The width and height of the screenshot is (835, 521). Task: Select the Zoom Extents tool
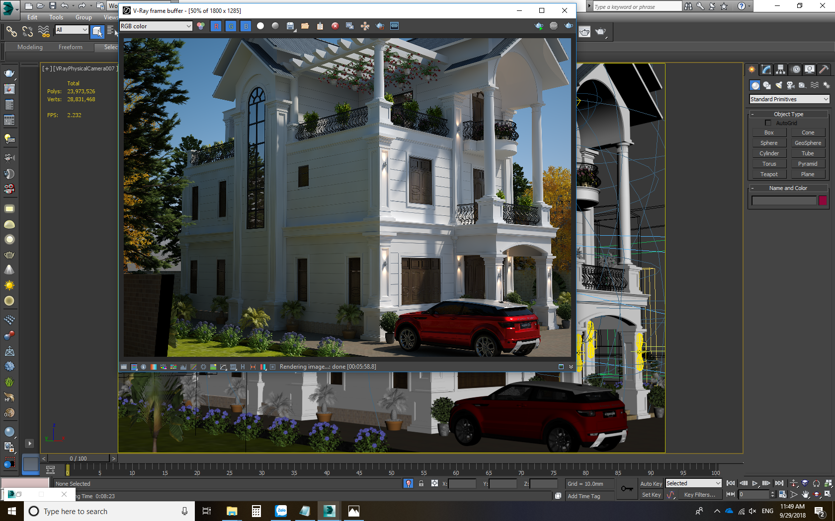(x=805, y=483)
